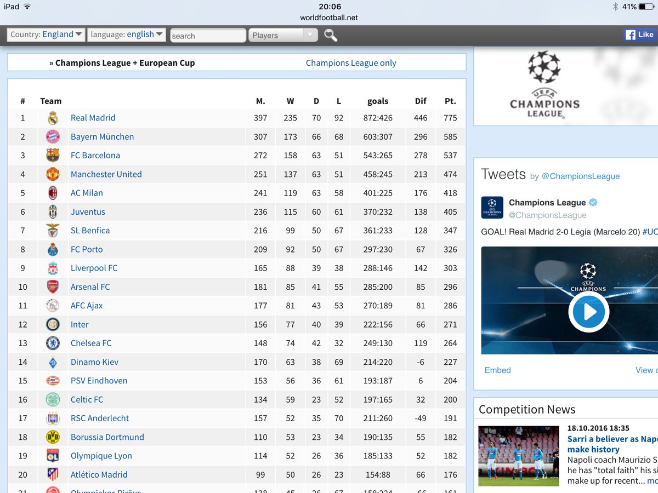Play the Champions League tweet video

pyautogui.click(x=589, y=312)
